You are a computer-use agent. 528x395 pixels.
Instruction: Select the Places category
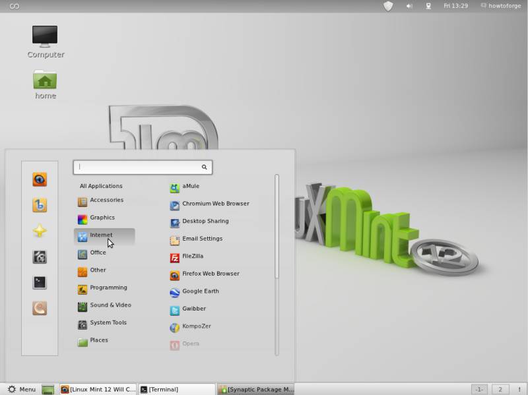[92, 340]
